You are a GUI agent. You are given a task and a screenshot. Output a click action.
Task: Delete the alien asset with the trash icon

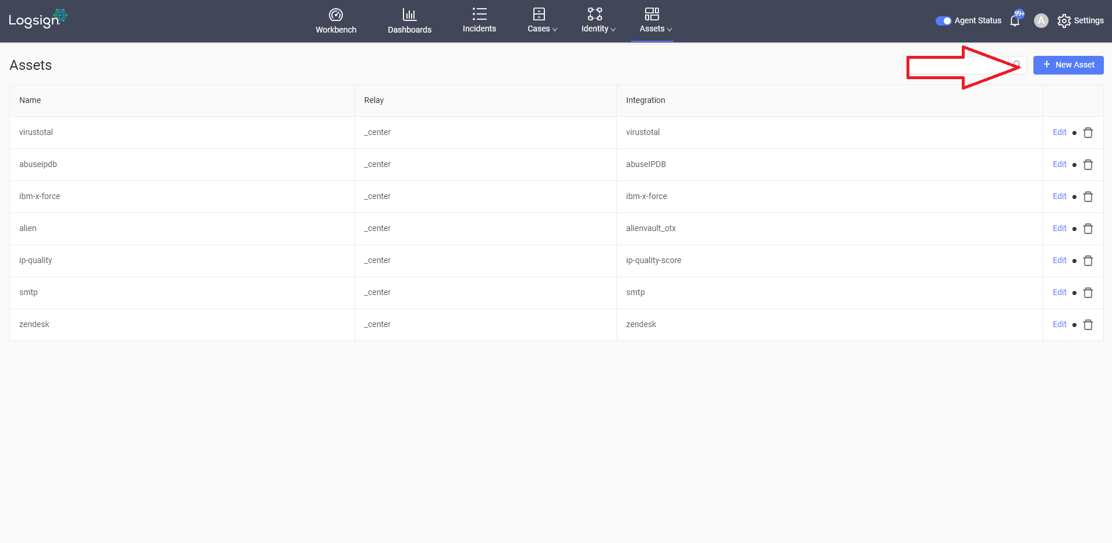click(1088, 229)
